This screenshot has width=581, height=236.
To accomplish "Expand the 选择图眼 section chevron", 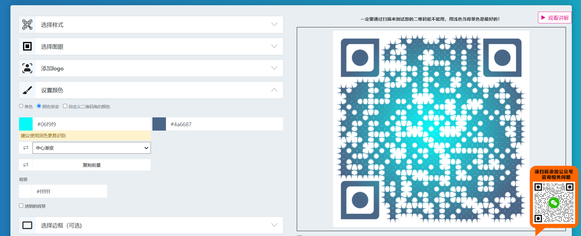I will pos(274,46).
